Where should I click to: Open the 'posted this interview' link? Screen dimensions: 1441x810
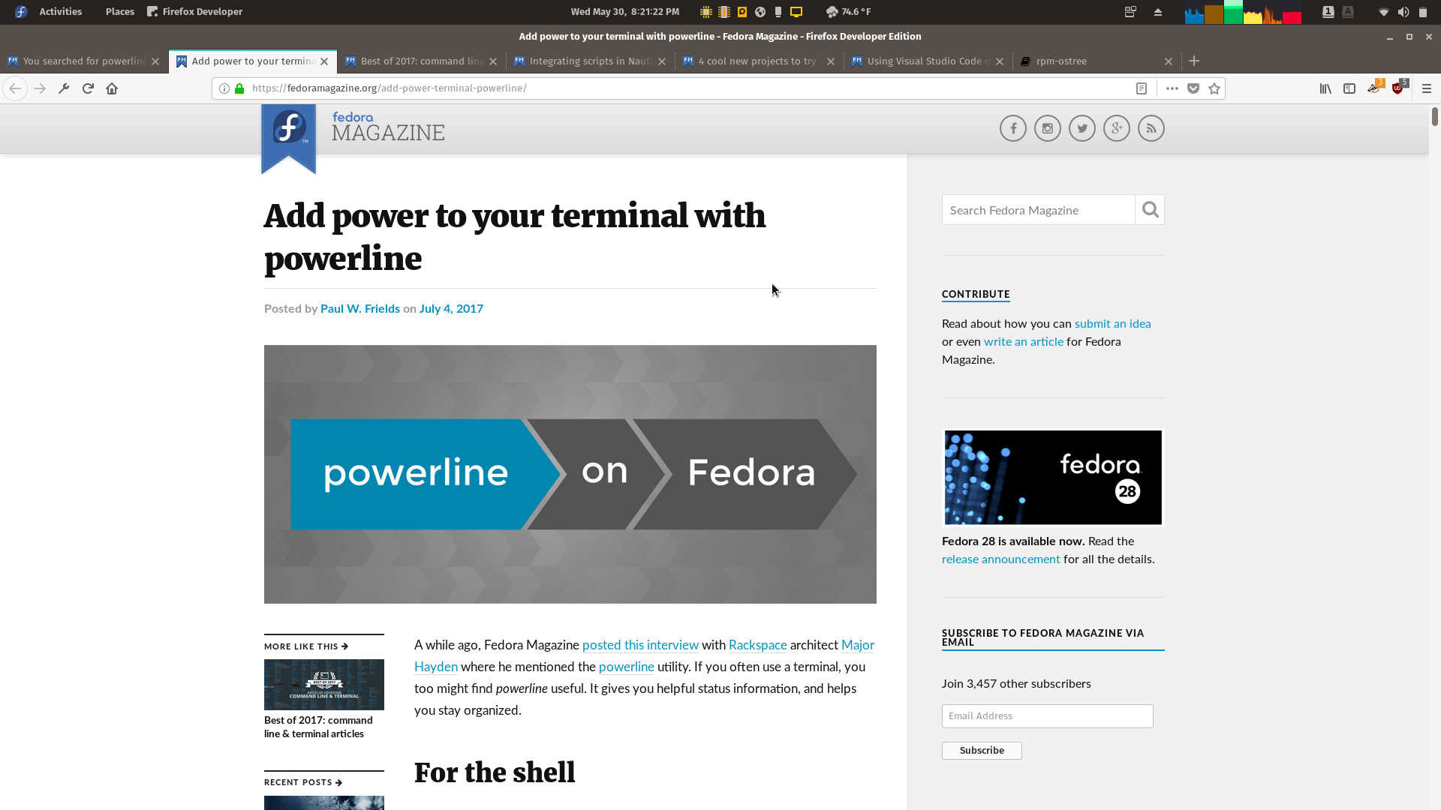[640, 645]
